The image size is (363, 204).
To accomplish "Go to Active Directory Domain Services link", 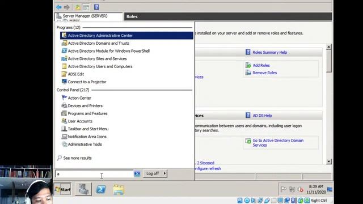I will [x=278, y=143].
